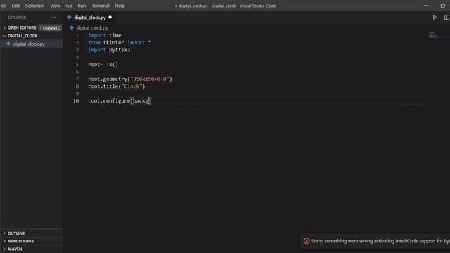
Task: Click the EXPLORER panel title
Action: (x=17, y=18)
